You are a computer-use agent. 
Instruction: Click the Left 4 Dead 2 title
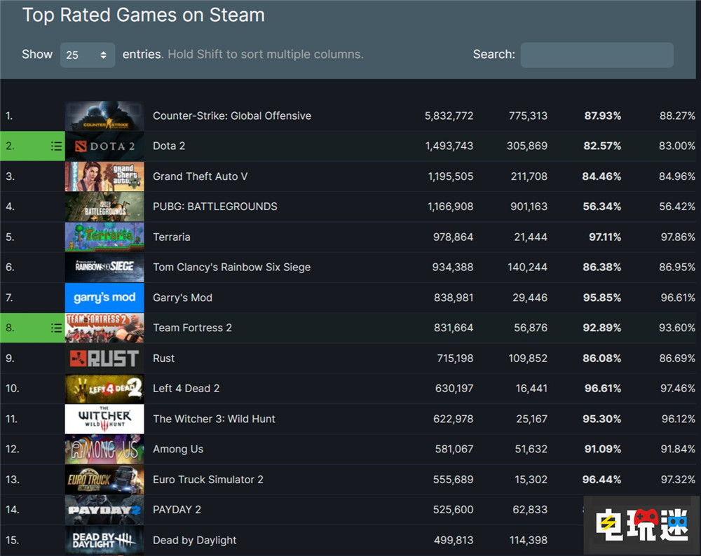point(186,389)
